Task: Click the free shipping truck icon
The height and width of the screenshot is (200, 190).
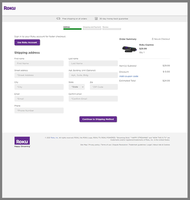Action: point(58,19)
